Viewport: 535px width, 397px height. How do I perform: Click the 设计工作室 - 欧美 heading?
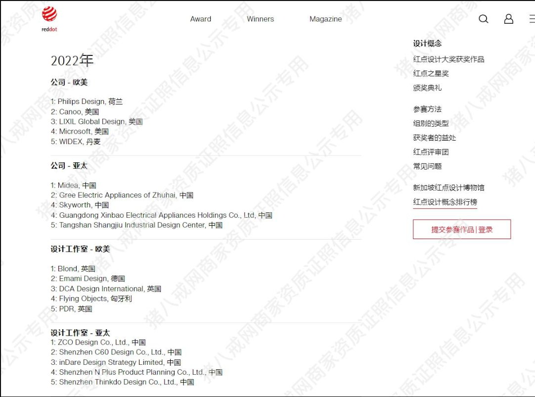[80, 249]
